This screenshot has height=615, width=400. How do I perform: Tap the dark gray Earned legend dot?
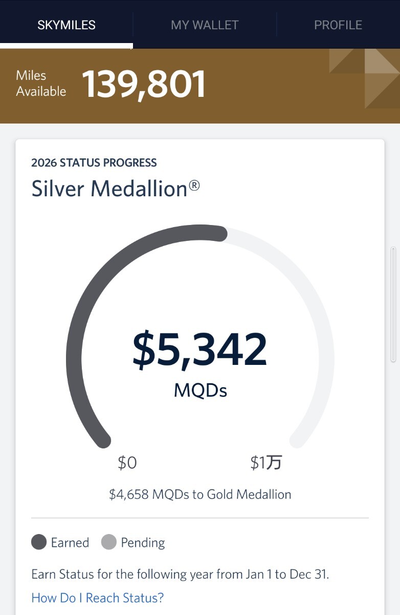[39, 542]
